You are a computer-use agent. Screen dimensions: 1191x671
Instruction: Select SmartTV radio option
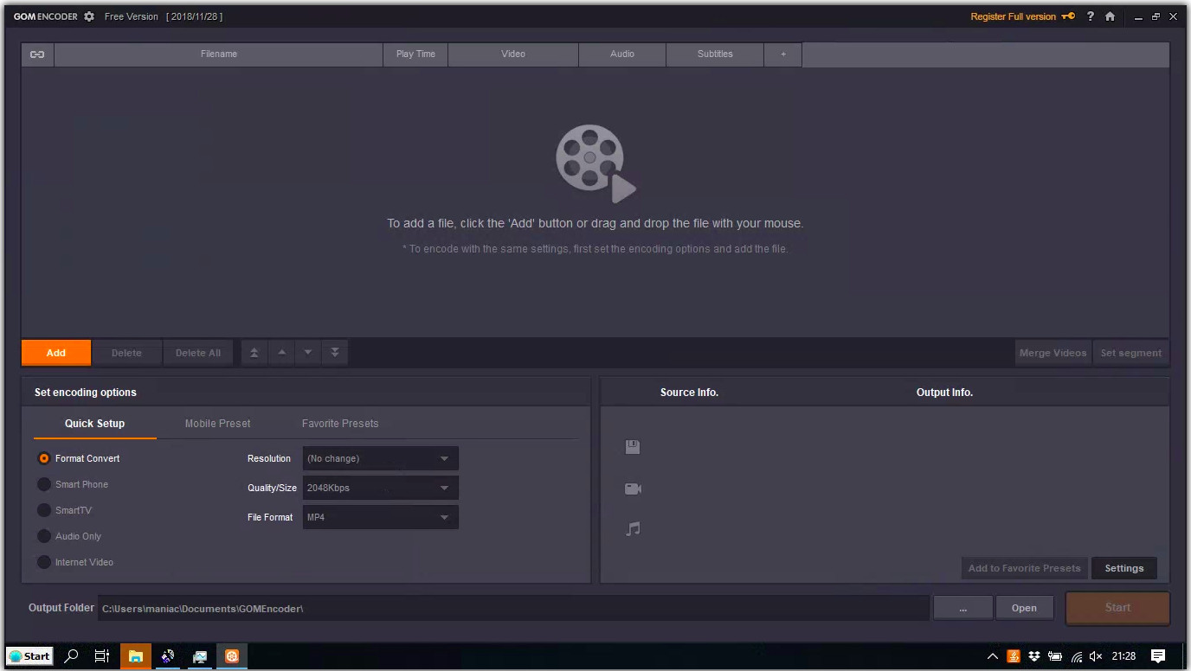pos(44,510)
